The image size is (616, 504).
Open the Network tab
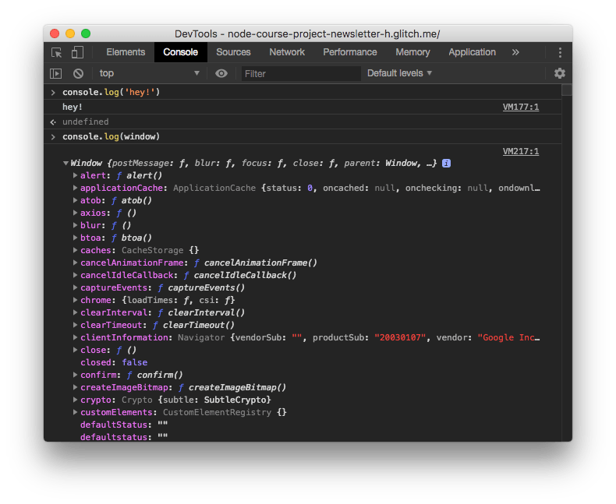[287, 52]
